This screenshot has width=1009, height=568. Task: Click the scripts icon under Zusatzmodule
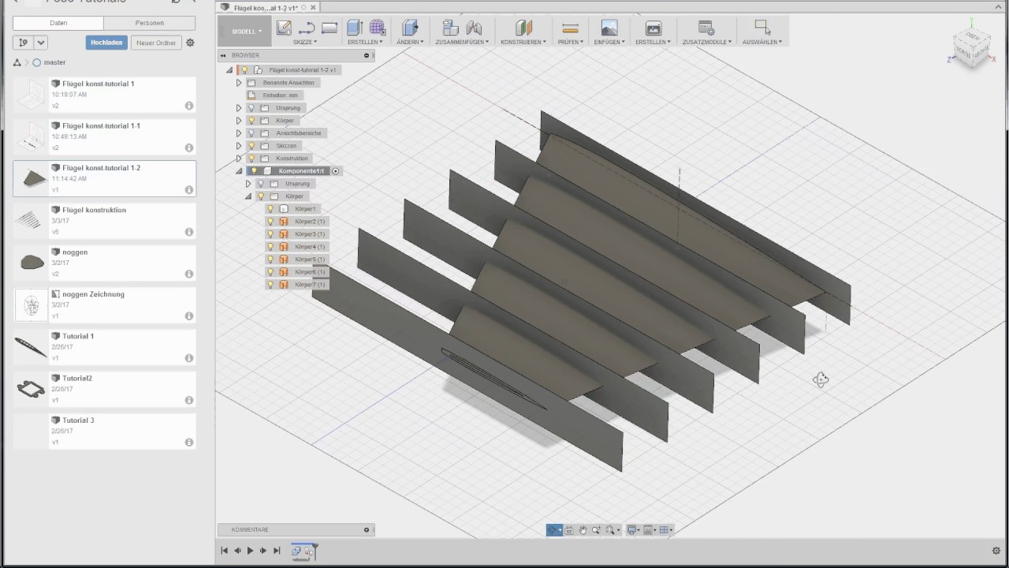click(x=706, y=28)
